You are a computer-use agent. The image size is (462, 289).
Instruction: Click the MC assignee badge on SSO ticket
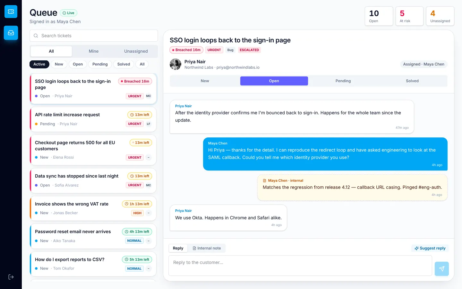click(149, 96)
